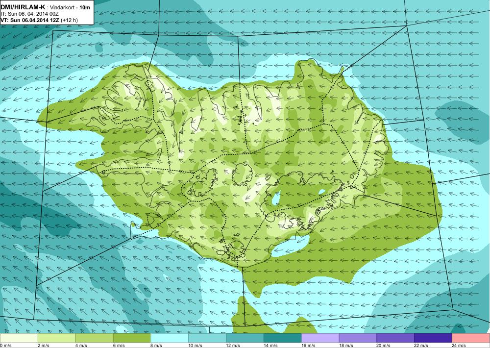
Task: Click the pale cyan legend swatch starting at 8 m/s
Action: [x=170, y=338]
